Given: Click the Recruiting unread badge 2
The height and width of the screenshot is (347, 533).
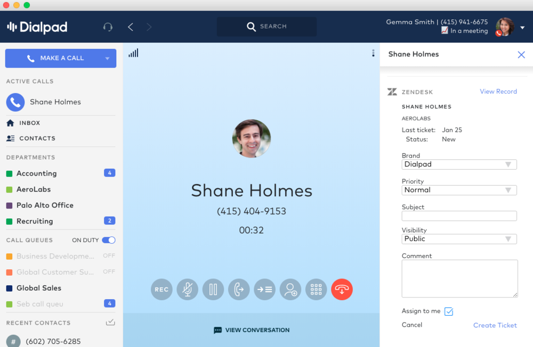Looking at the screenshot, I should 109,221.
